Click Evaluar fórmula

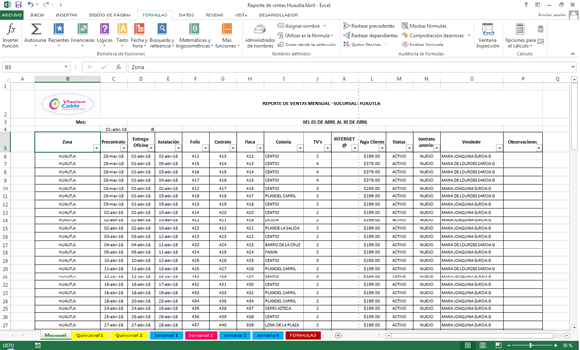point(422,44)
